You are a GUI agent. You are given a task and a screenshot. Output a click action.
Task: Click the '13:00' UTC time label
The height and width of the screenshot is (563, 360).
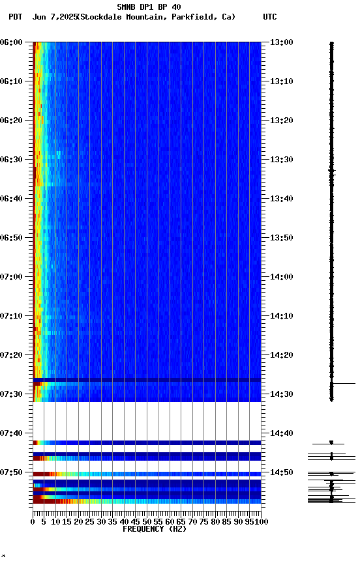282,42
